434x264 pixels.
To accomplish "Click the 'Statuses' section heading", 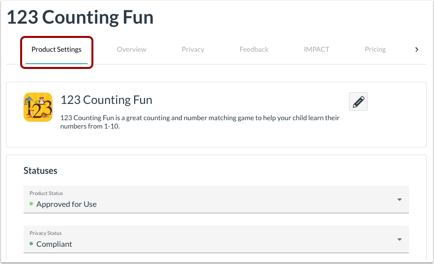I will 40,170.
